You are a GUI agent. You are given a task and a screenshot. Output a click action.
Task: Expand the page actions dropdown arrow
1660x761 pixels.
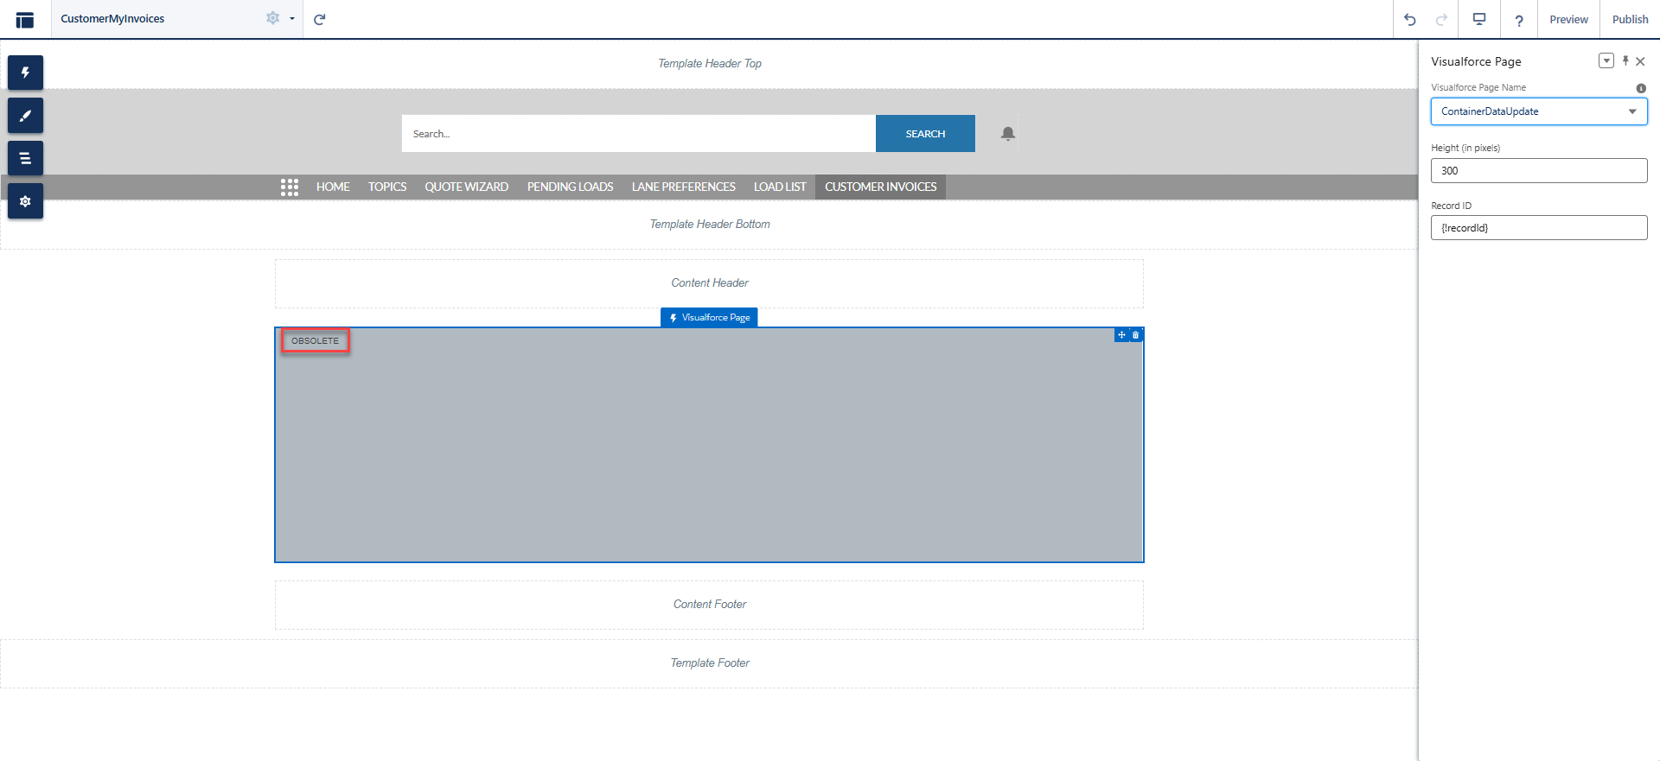(x=292, y=18)
